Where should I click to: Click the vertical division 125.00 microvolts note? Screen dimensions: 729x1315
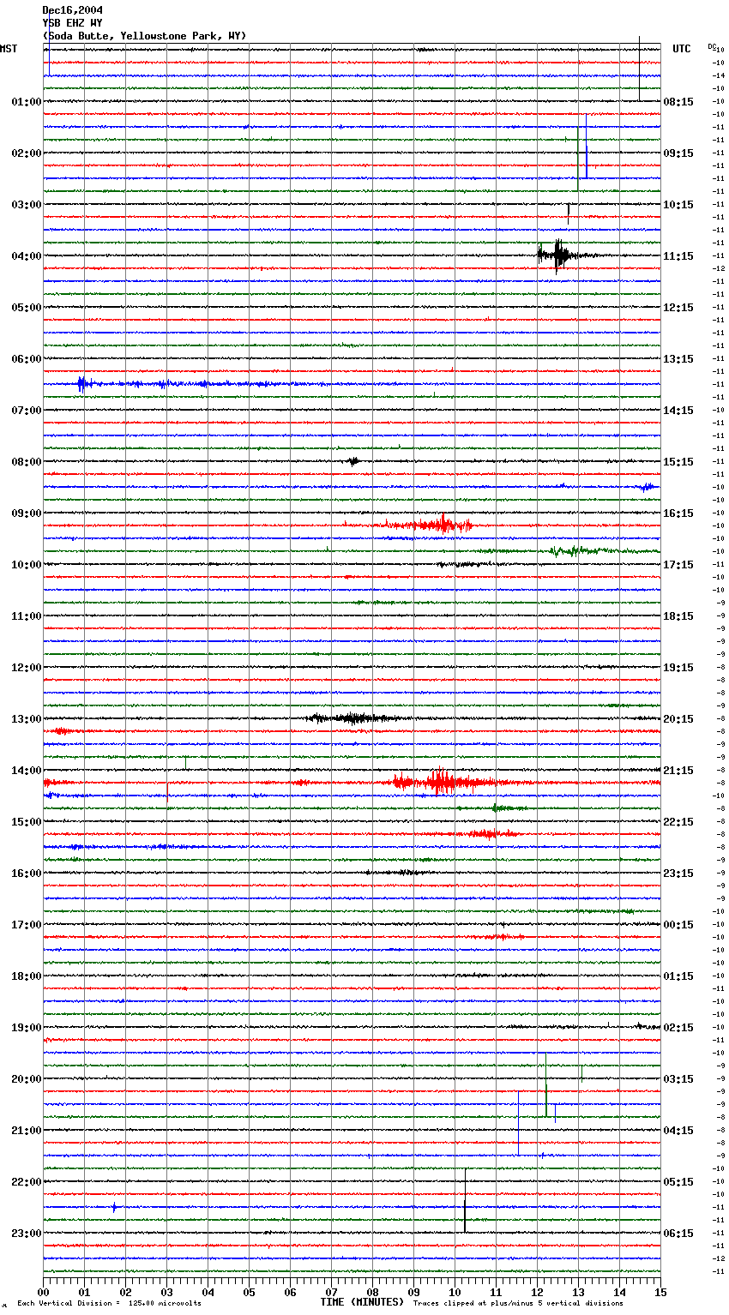click(x=109, y=1303)
